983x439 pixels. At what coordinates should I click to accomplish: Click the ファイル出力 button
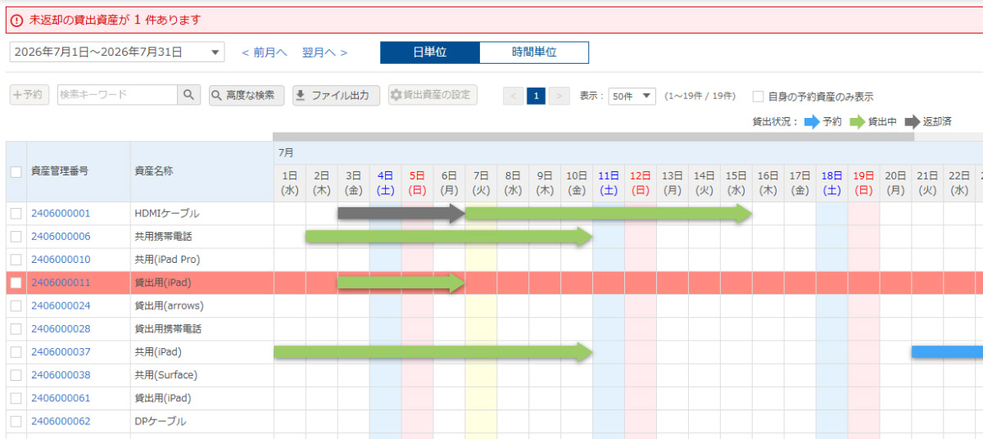tap(336, 95)
